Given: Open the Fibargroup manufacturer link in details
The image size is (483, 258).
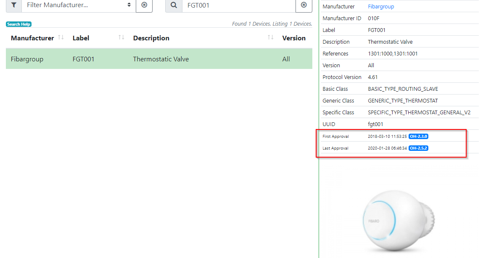Looking at the screenshot, I should pyautogui.click(x=381, y=7).
